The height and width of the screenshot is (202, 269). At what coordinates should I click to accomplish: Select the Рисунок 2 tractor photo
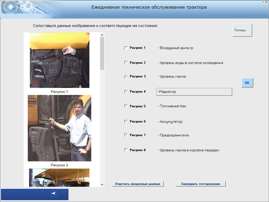(x=59, y=128)
